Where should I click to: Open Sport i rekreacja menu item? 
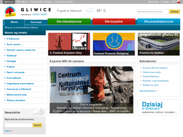coord(16,72)
